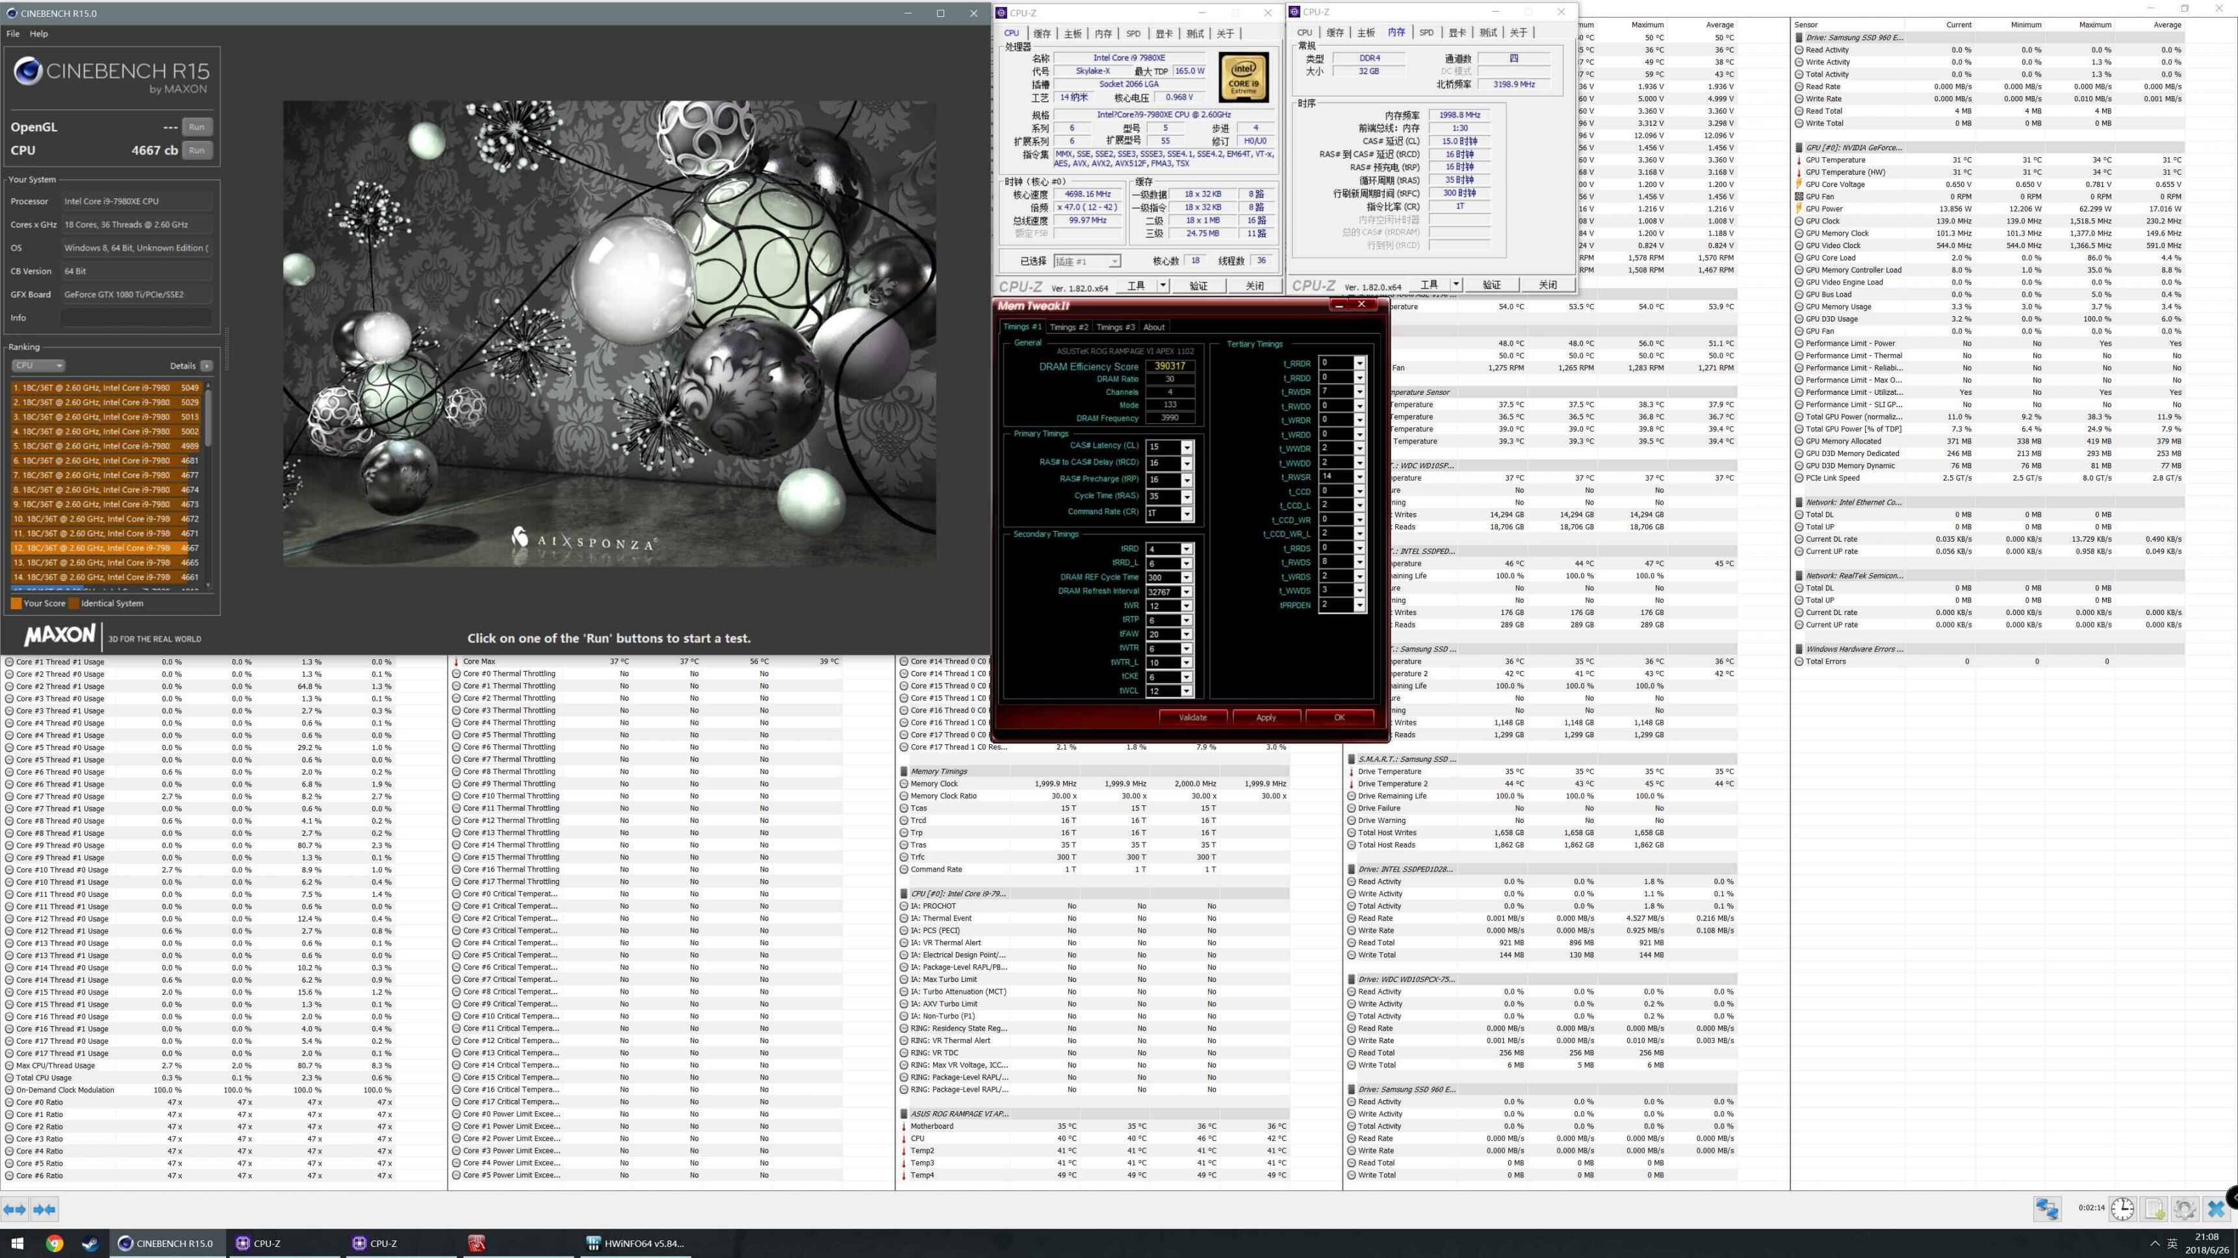This screenshot has width=2238, height=1258.
Task: Click the GPU [#0] NVIDIA section header icon
Action: pos(1799,147)
